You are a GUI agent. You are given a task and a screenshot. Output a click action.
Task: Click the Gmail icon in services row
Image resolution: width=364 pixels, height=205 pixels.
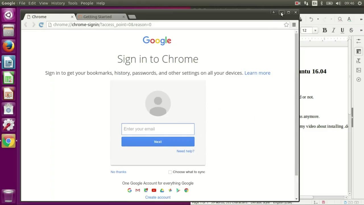[138, 190]
